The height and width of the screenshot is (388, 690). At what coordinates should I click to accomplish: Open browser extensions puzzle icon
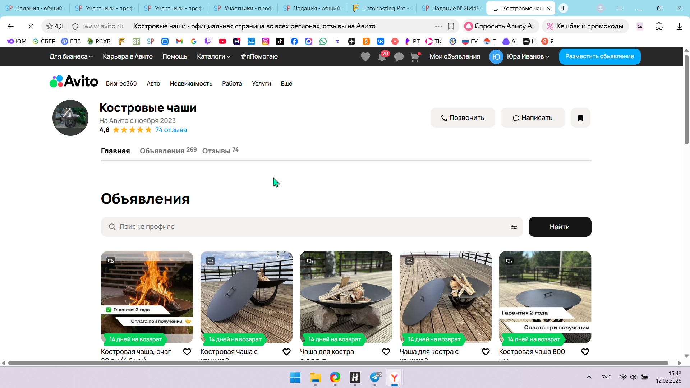(659, 26)
